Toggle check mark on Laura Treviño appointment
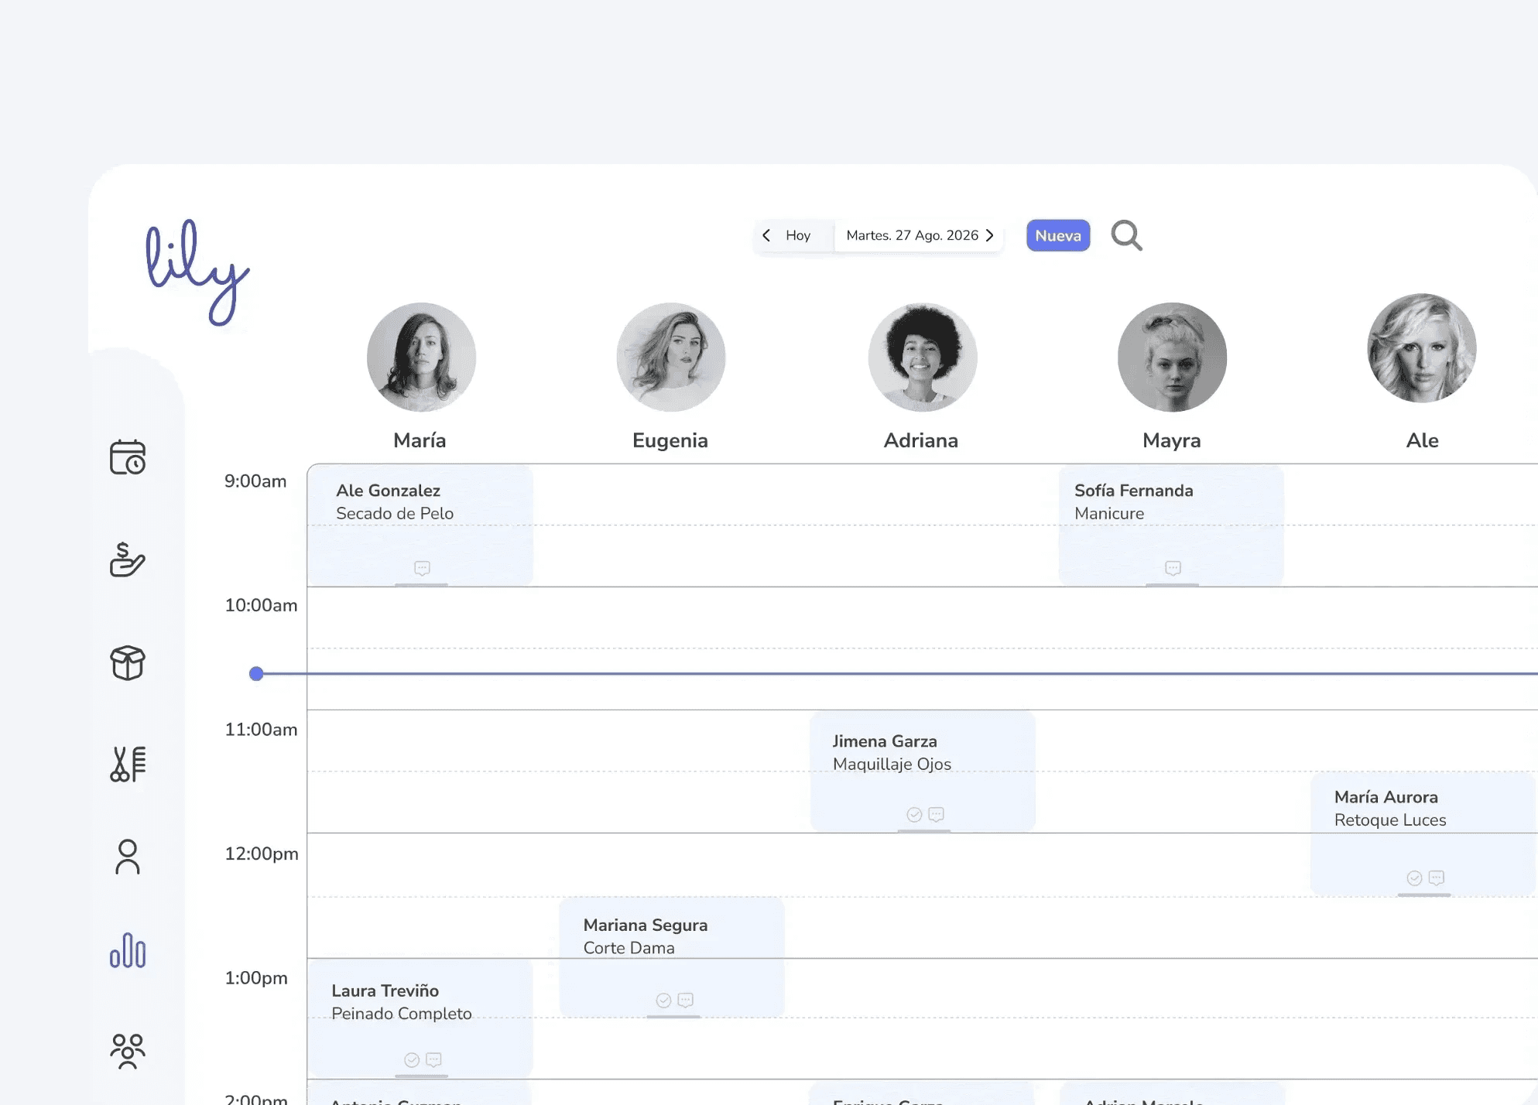The width and height of the screenshot is (1538, 1105). click(x=412, y=1059)
